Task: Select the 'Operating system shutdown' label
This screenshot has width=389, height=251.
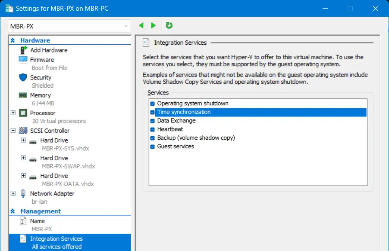Action: [193, 104]
